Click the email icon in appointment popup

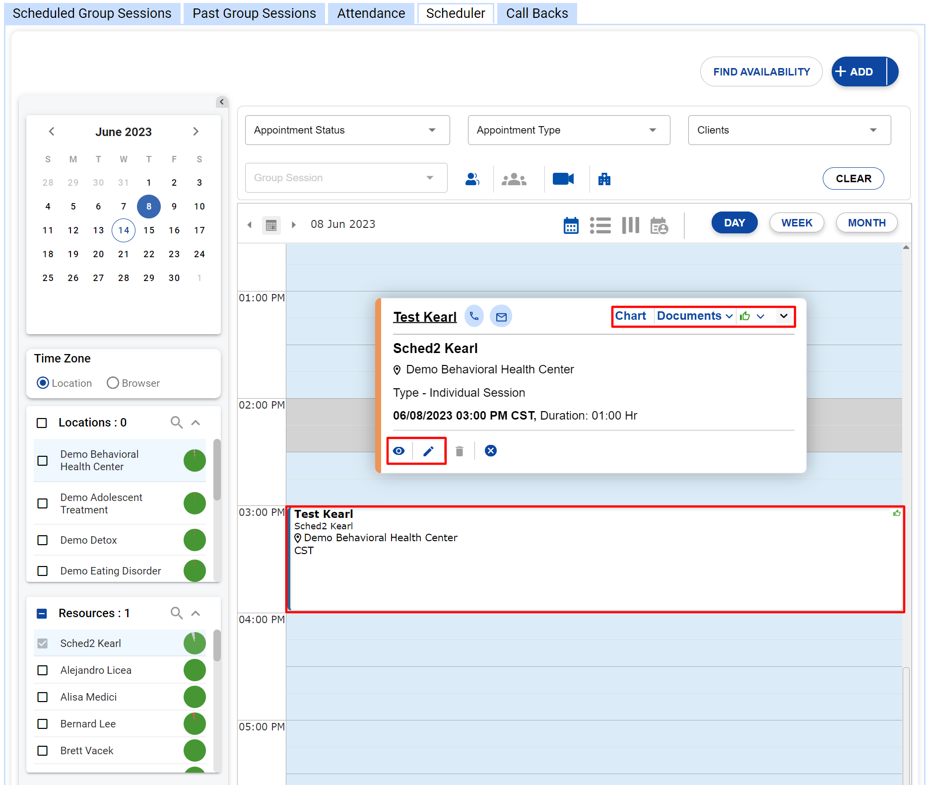(501, 316)
